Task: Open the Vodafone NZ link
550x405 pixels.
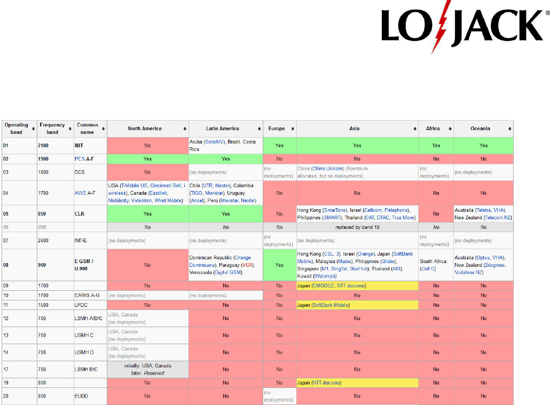Action: tap(468, 273)
